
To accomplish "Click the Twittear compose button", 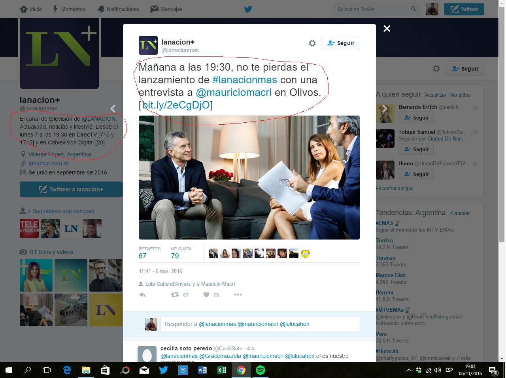I will [x=464, y=9].
